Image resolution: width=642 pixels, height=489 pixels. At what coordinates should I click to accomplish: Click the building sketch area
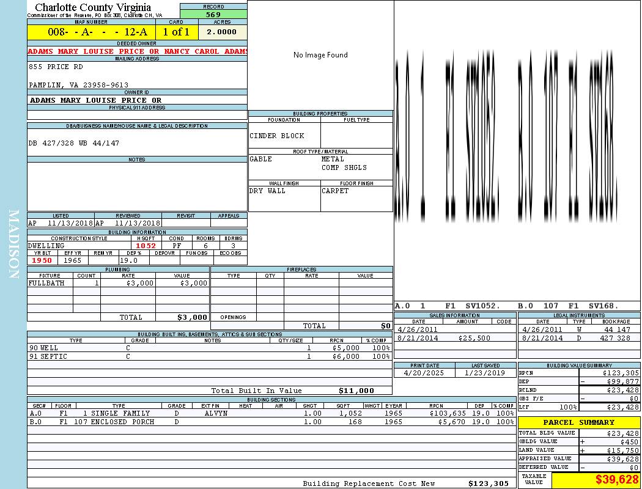(517, 150)
